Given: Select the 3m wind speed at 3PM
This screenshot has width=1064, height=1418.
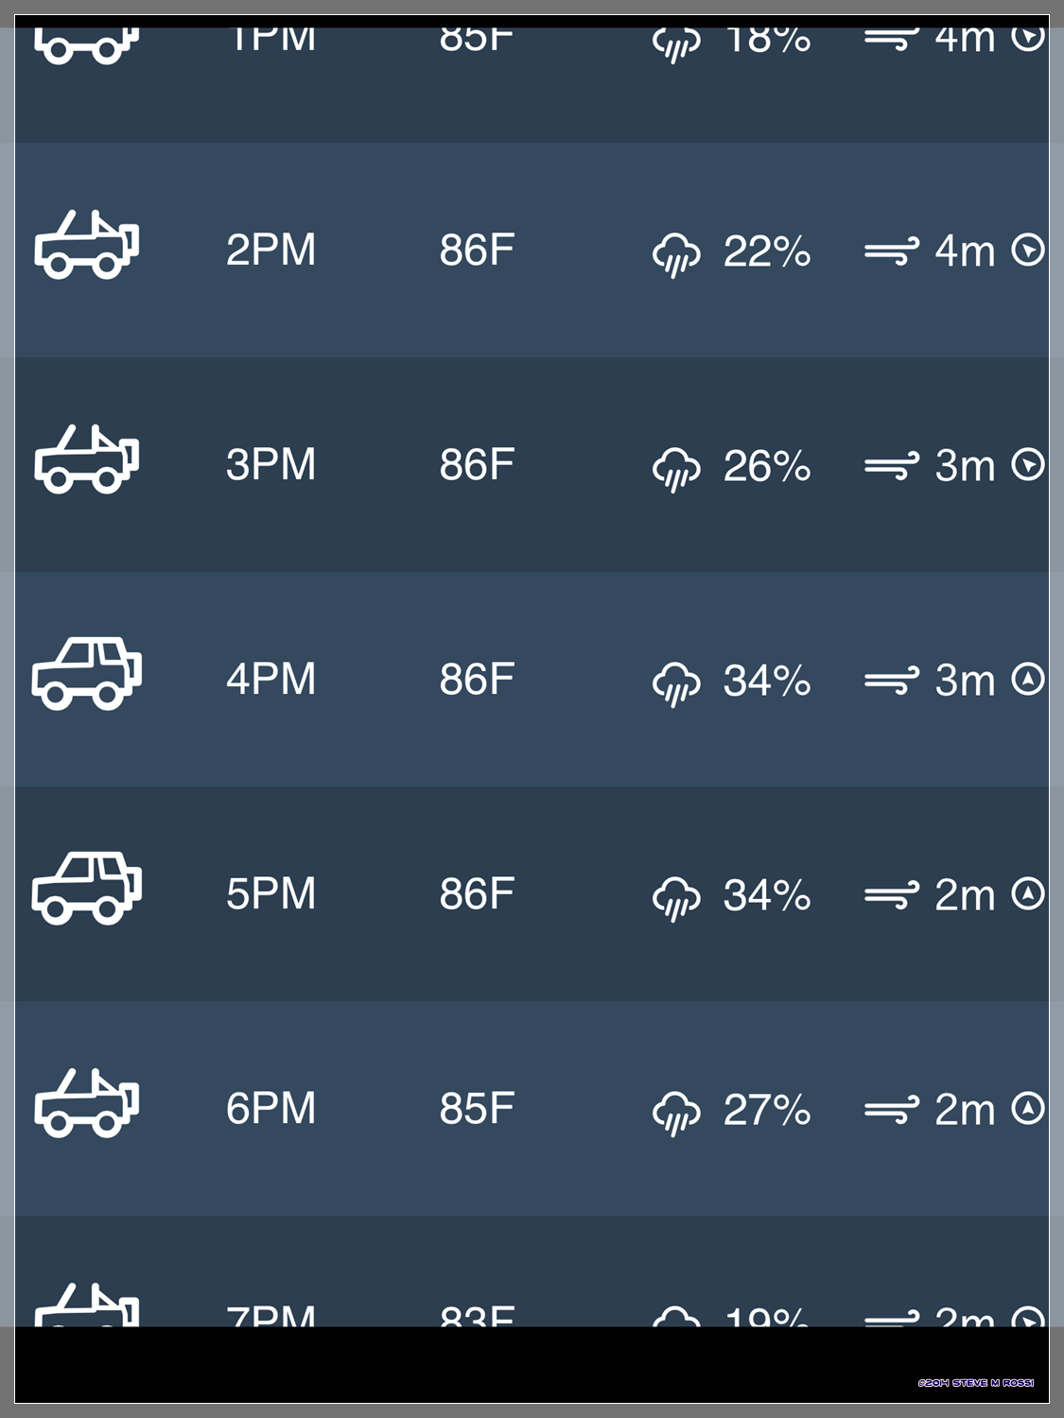Looking at the screenshot, I should [965, 466].
